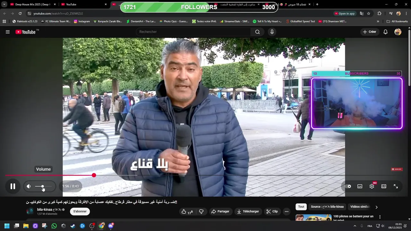The height and width of the screenshot is (231, 411).
Task: Open the YouTube hamburger guide menu
Action: point(8,32)
